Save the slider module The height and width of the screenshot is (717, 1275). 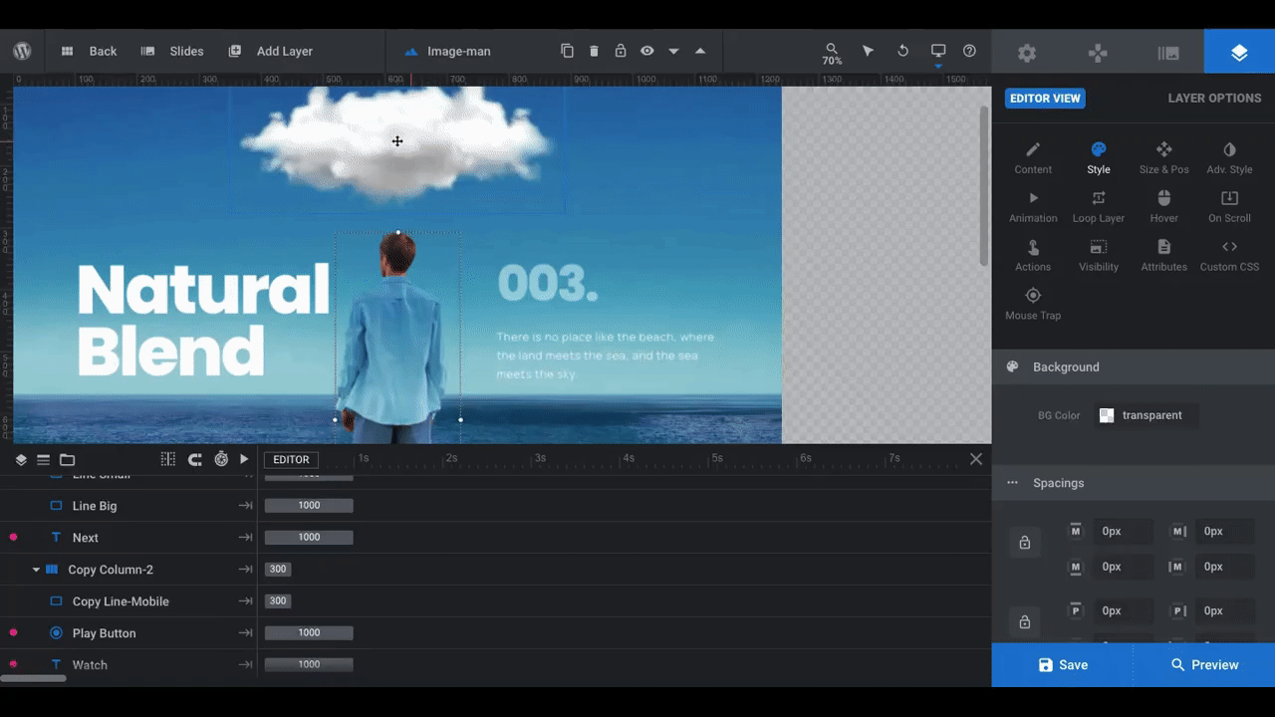[x=1063, y=665]
